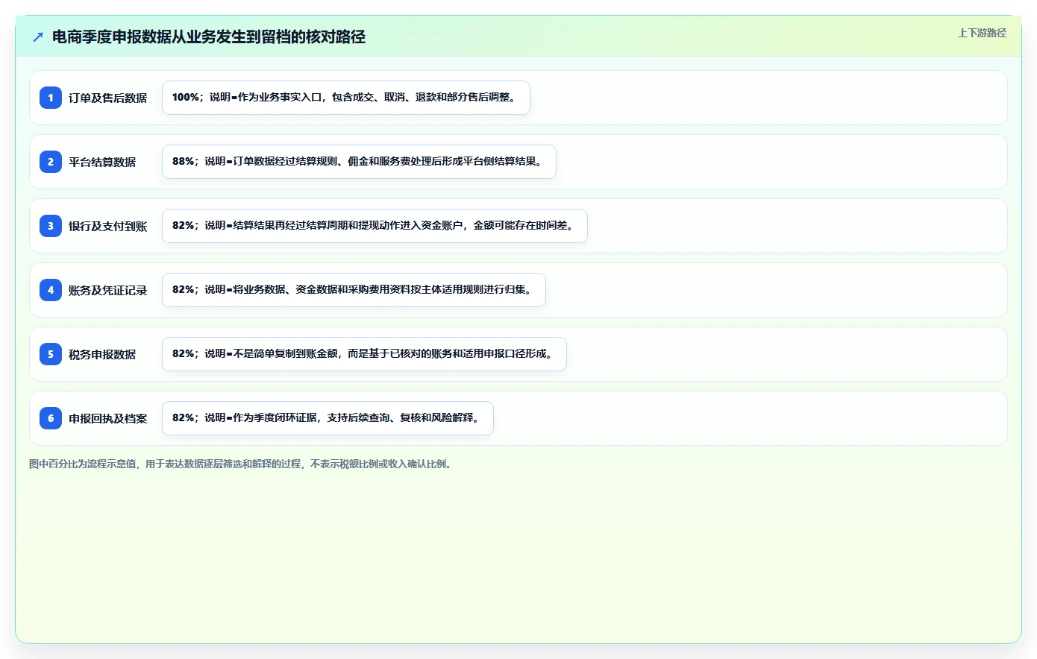Open the 88% description box about 平台侧结算结果
This screenshot has height=659, width=1037.
pyautogui.click(x=359, y=162)
